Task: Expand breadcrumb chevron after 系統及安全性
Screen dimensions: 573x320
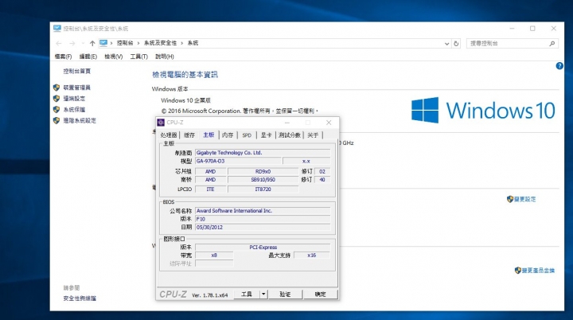Action: pyautogui.click(x=181, y=43)
